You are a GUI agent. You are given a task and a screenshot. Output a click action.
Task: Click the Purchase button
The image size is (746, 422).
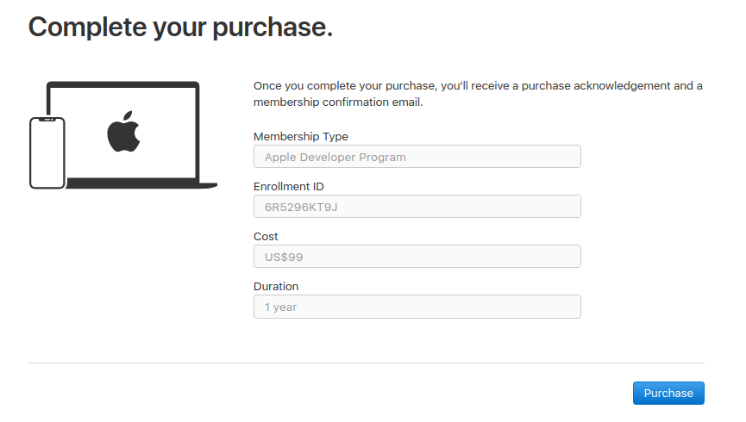(x=668, y=393)
